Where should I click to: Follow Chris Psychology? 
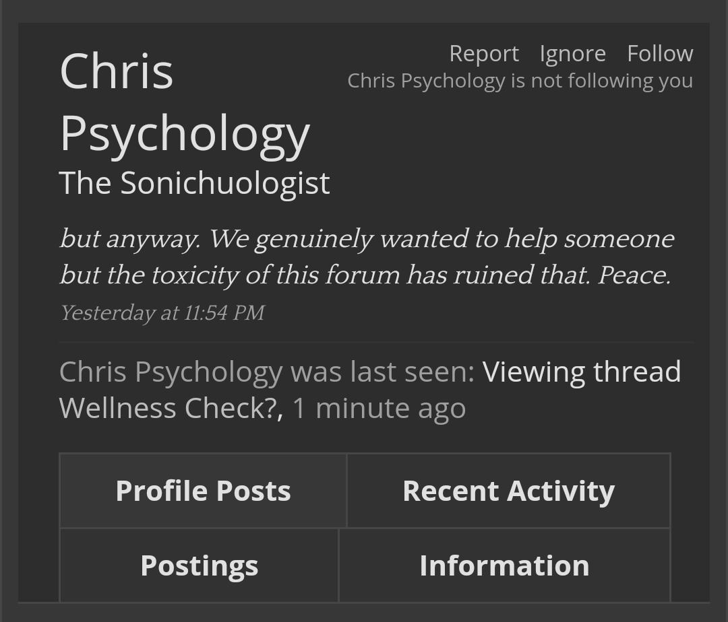[x=660, y=54]
